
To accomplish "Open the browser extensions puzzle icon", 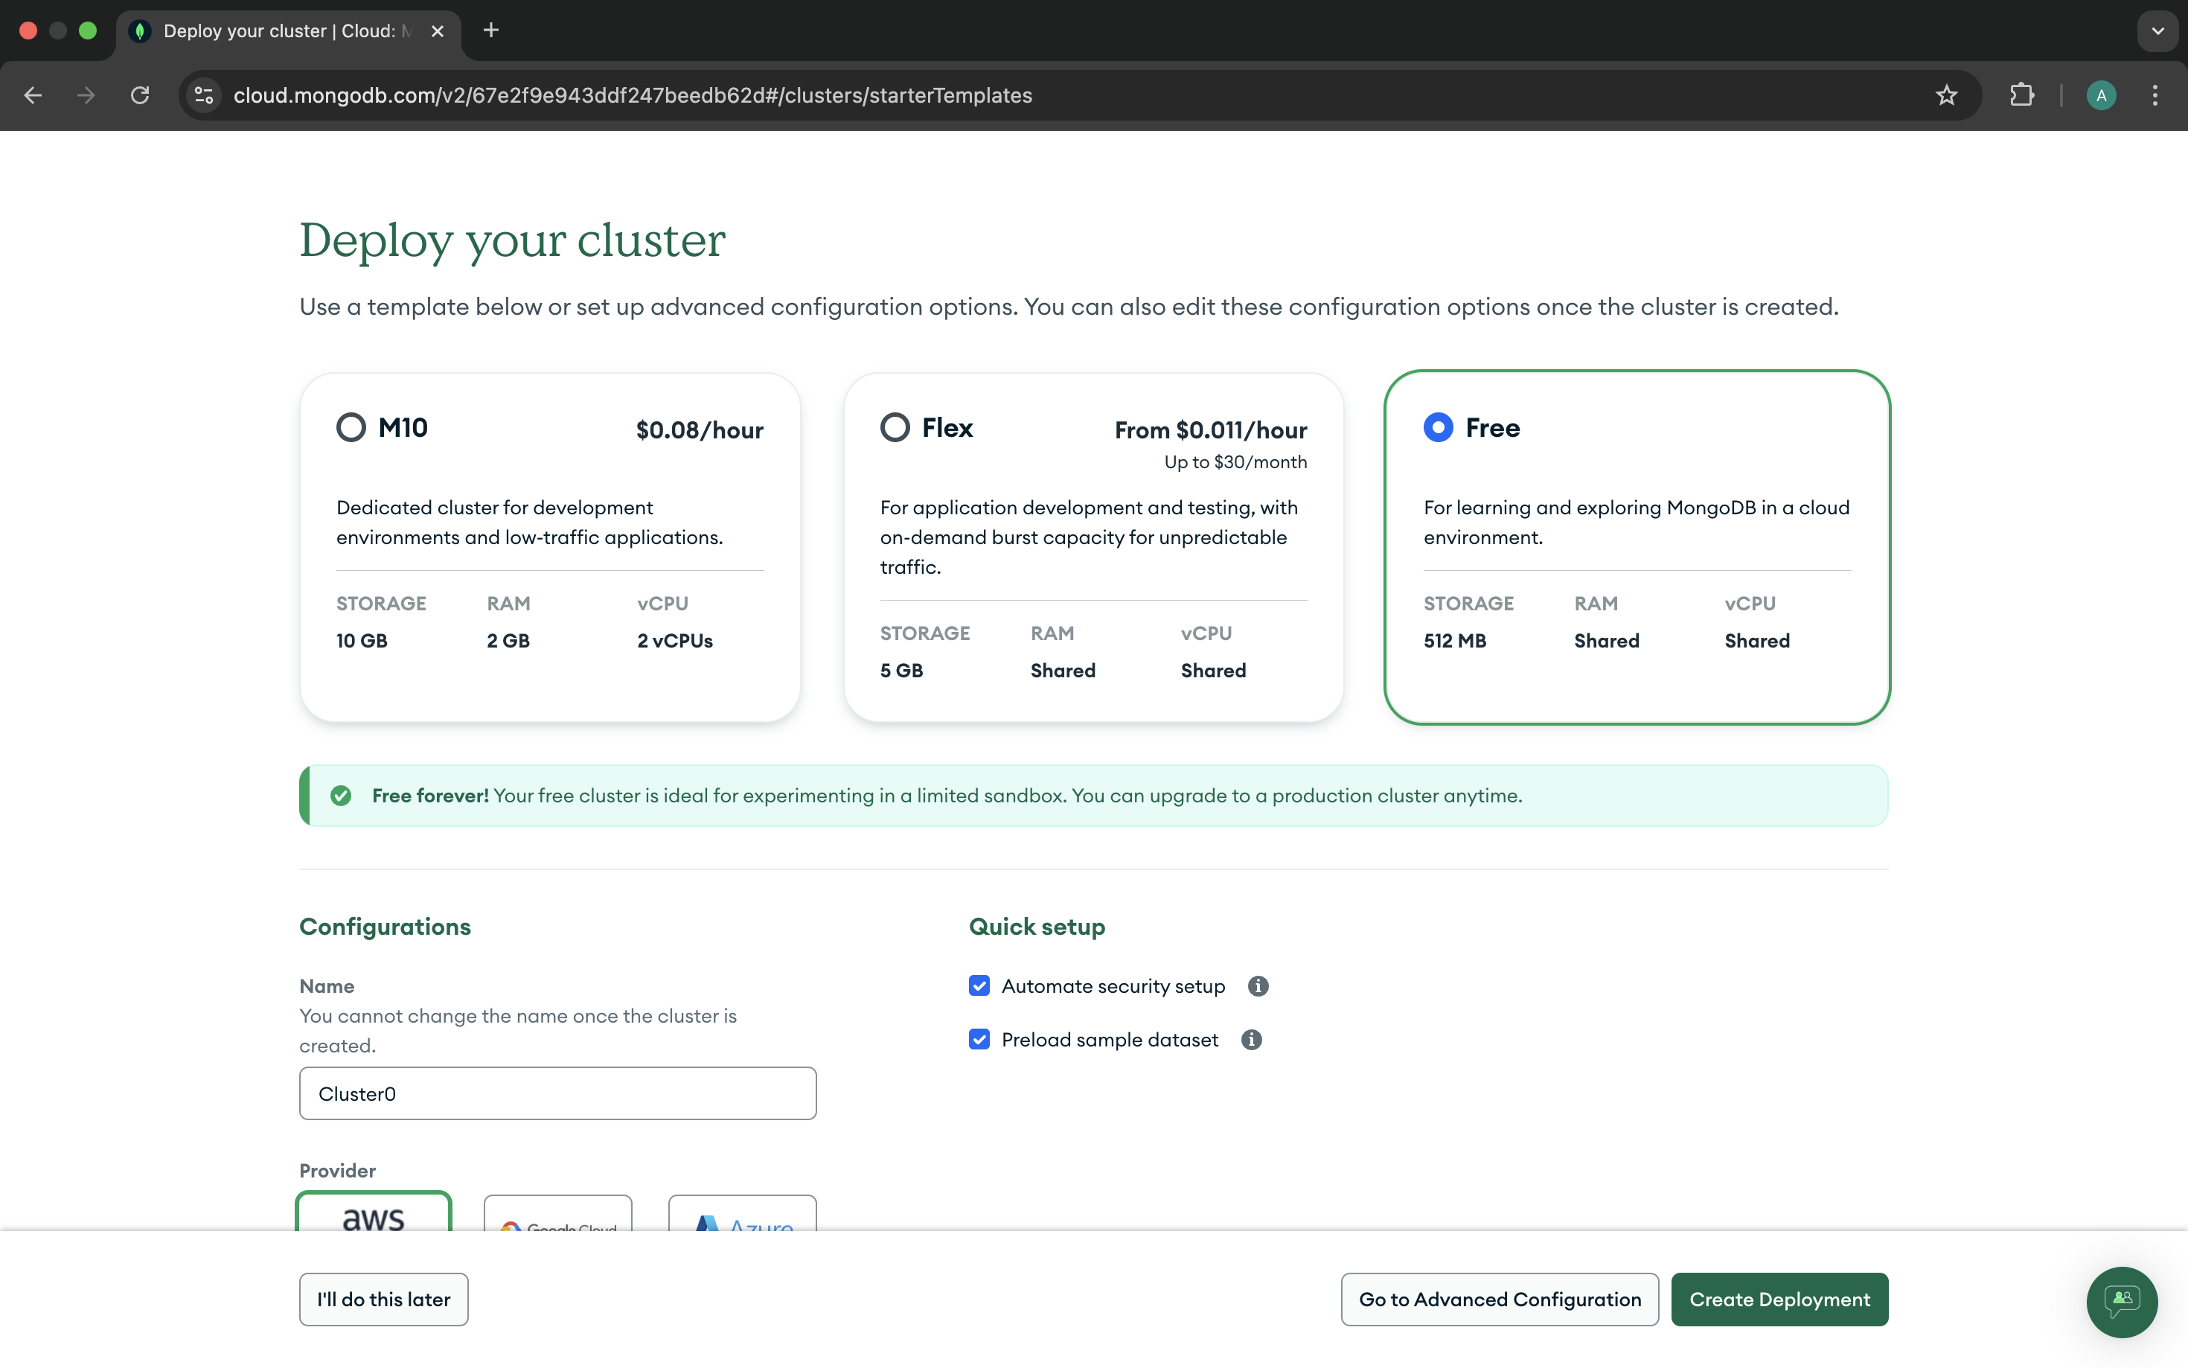I will tap(2021, 95).
